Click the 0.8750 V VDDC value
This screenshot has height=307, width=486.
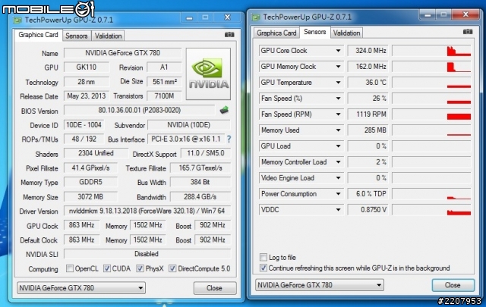[x=368, y=210]
